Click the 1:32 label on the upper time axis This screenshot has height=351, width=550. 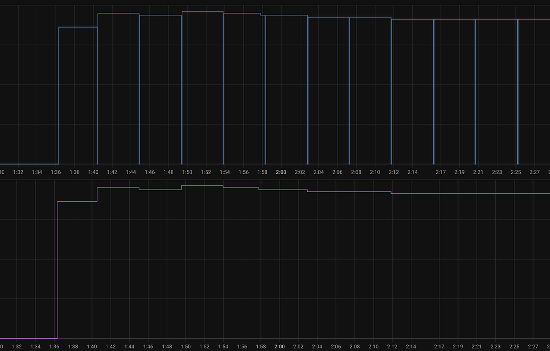18,172
